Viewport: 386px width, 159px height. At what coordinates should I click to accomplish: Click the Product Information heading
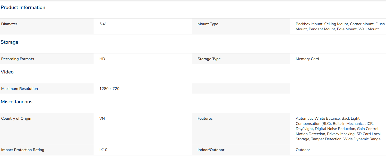click(23, 7)
